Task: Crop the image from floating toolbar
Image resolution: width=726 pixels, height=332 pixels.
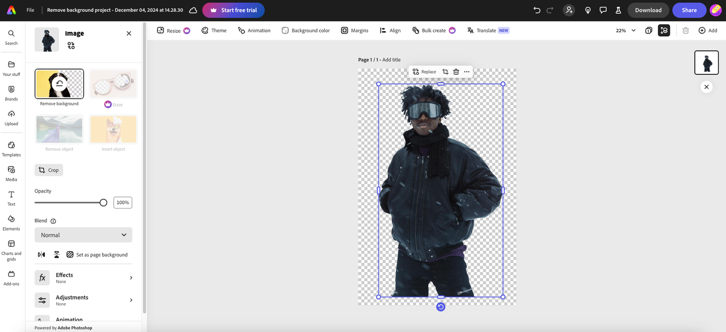Action: click(x=445, y=72)
